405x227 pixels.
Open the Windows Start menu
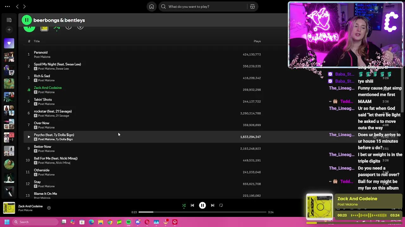pos(7,222)
